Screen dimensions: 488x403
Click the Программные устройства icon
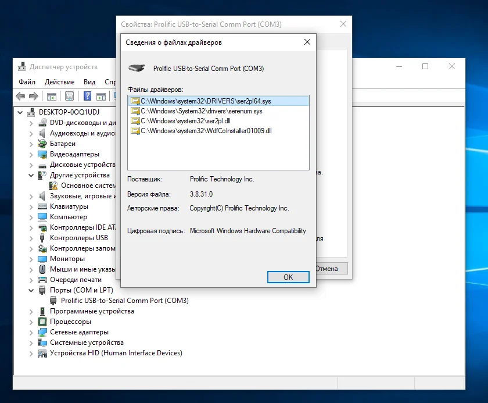tap(42, 311)
